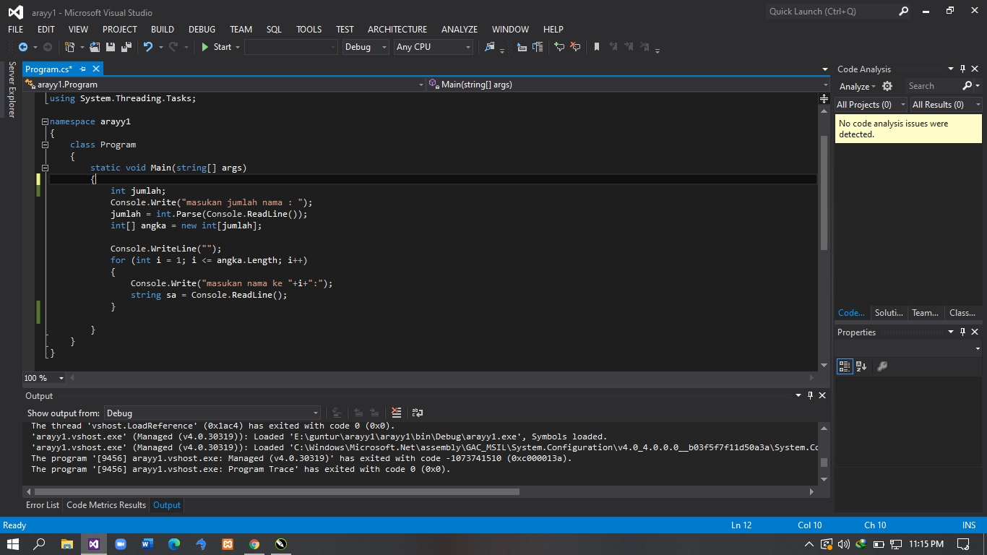Open the Analyze dropdown in Code Analysis
The image size is (987, 555).
[x=858, y=87]
